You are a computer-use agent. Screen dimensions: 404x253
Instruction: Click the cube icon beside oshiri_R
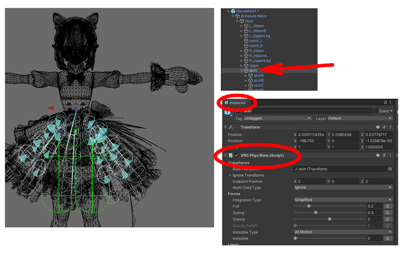246,46
